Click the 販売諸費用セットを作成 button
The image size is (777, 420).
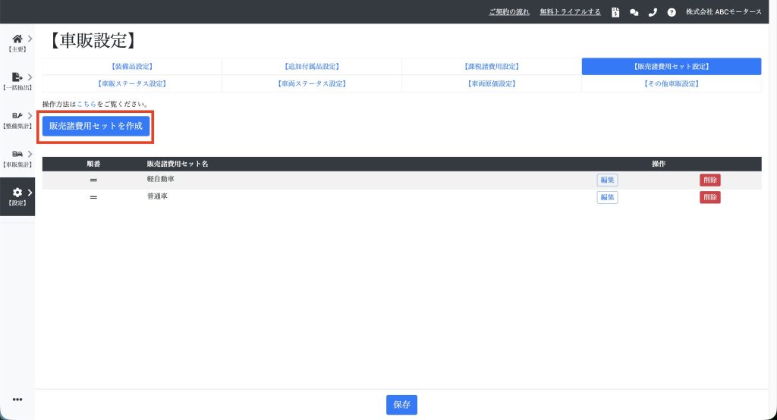[x=96, y=127]
